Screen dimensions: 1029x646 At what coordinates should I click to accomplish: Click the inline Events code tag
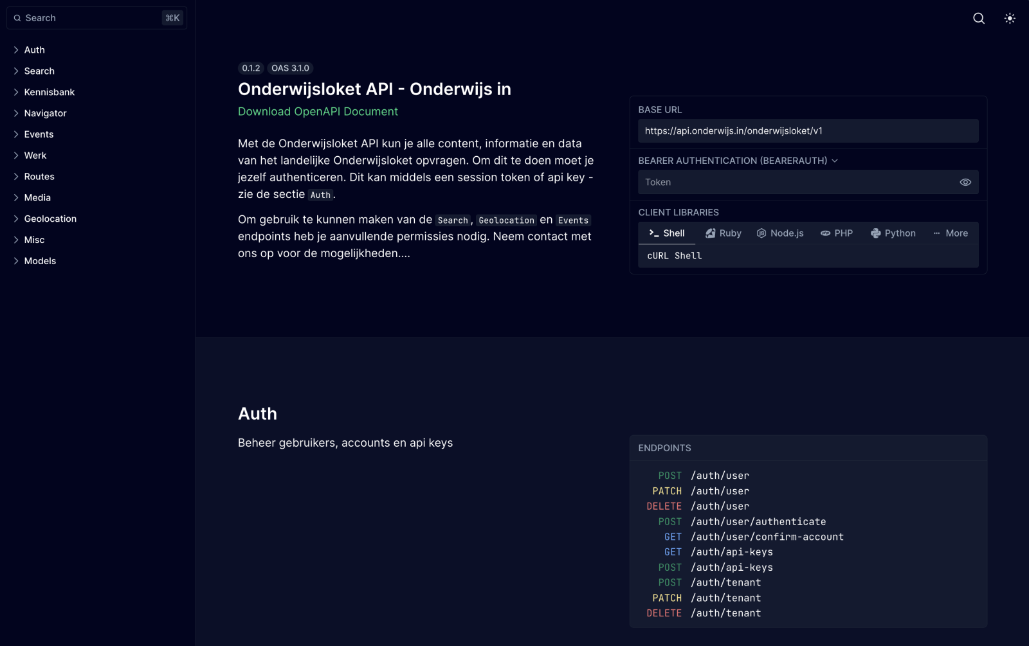point(573,220)
